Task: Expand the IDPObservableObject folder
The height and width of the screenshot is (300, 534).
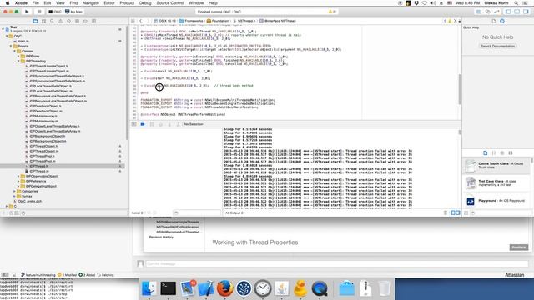Action: (18, 176)
